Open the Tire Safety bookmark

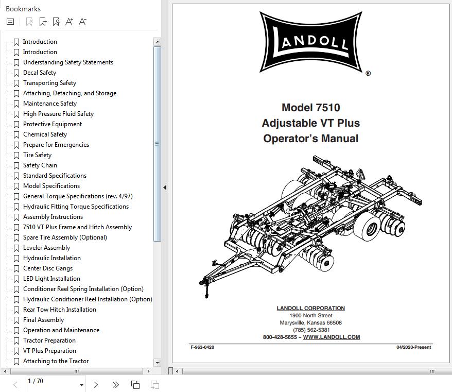point(37,155)
